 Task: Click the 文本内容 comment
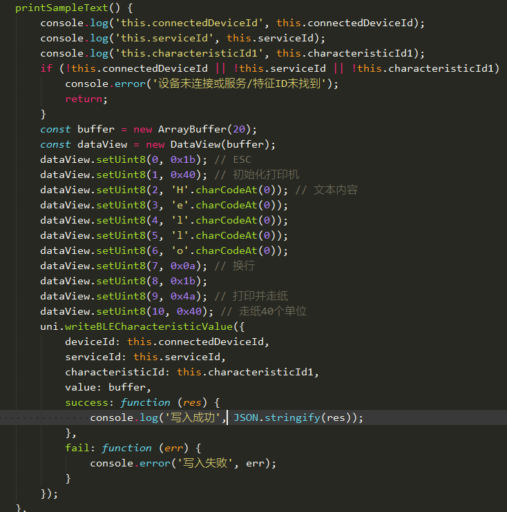pyautogui.click(x=326, y=190)
